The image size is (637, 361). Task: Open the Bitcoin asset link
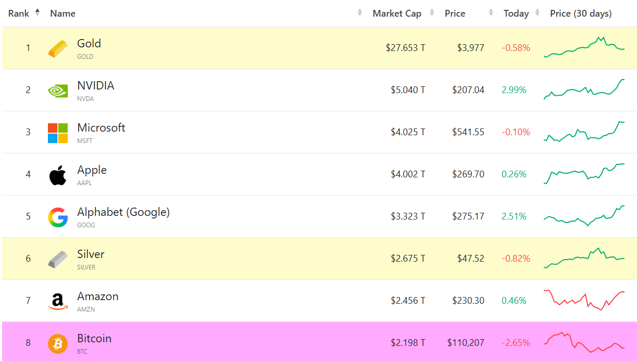tap(94, 339)
